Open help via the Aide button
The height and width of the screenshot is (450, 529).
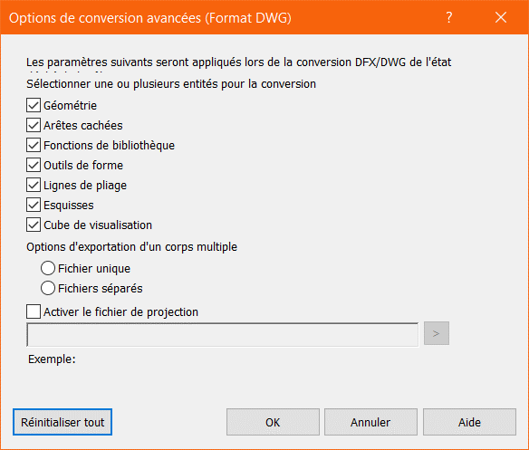point(469,422)
